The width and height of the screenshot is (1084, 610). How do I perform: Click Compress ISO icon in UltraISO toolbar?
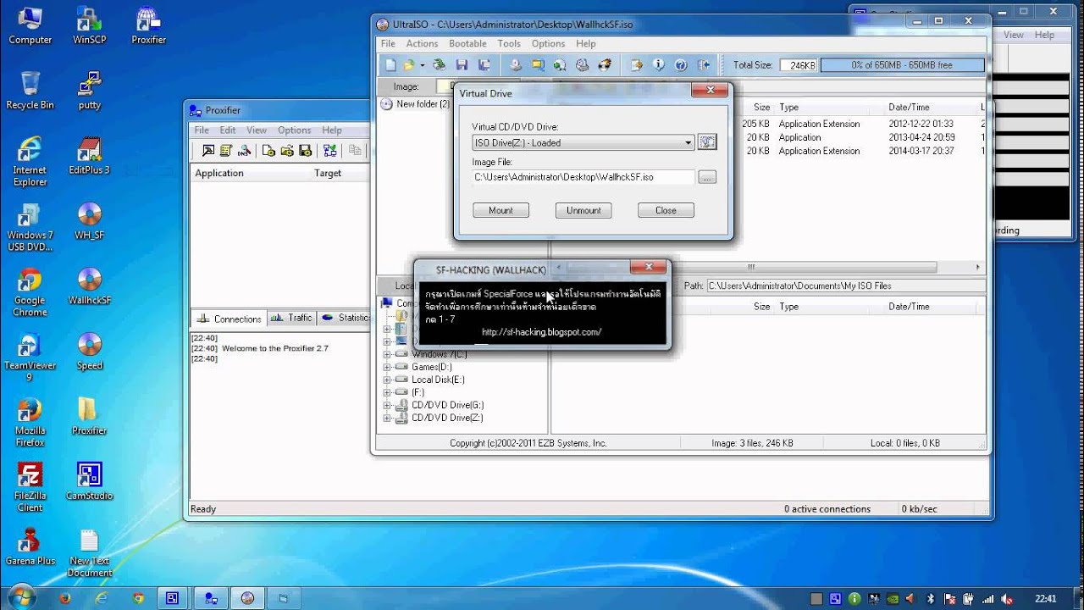pos(560,65)
